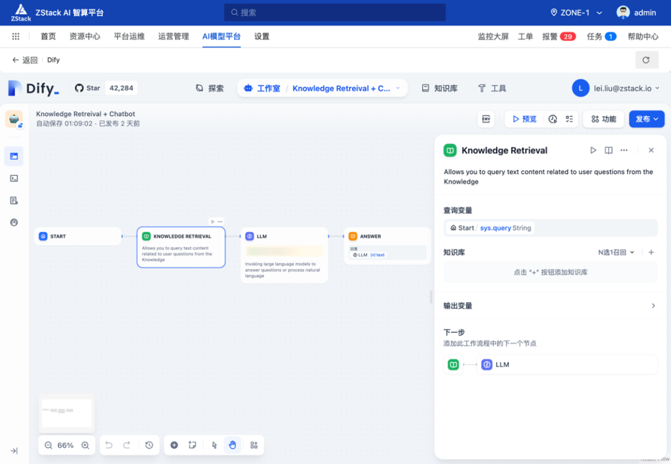This screenshot has height=464, width=671.
Task: Click the GitHub Star icon
Action: (79, 88)
